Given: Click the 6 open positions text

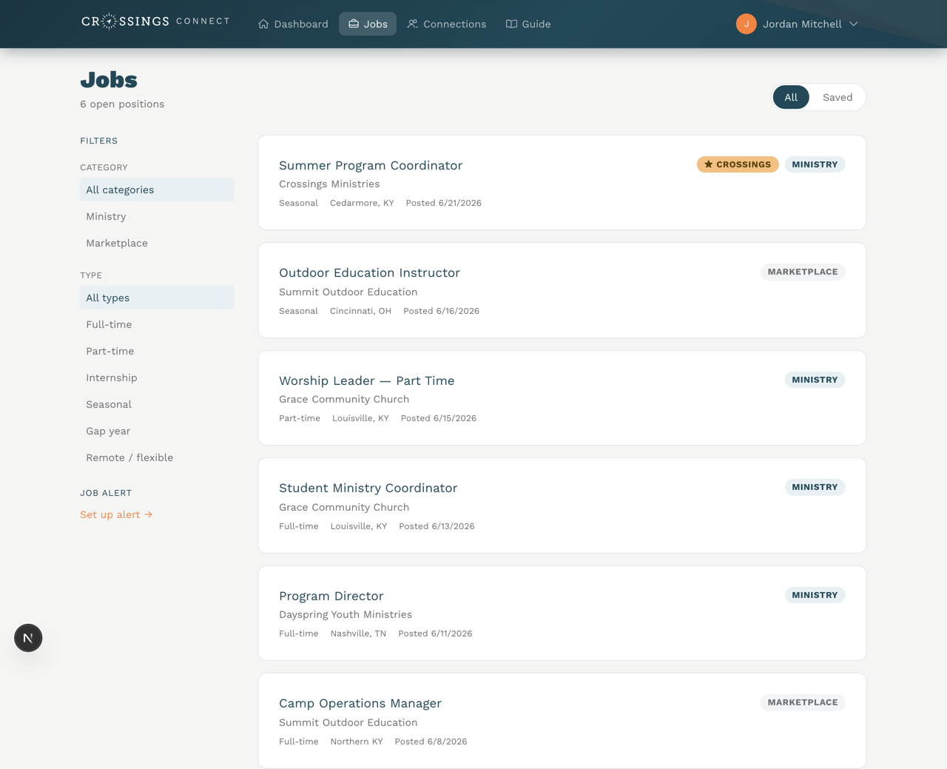Looking at the screenshot, I should tap(122, 104).
